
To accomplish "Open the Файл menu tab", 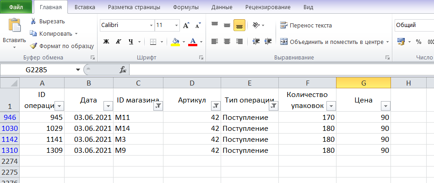I will [x=16, y=7].
